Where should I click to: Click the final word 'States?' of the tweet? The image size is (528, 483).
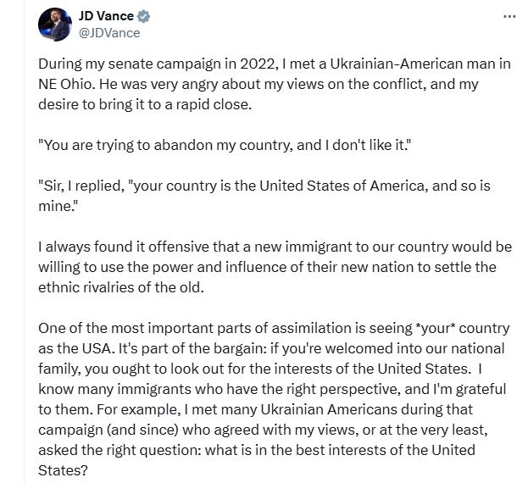coord(63,470)
